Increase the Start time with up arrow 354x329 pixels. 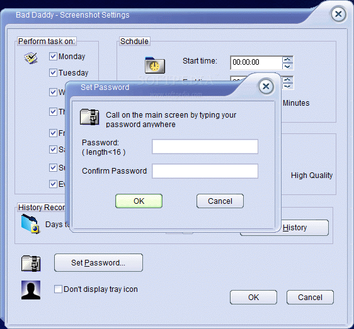(287, 59)
